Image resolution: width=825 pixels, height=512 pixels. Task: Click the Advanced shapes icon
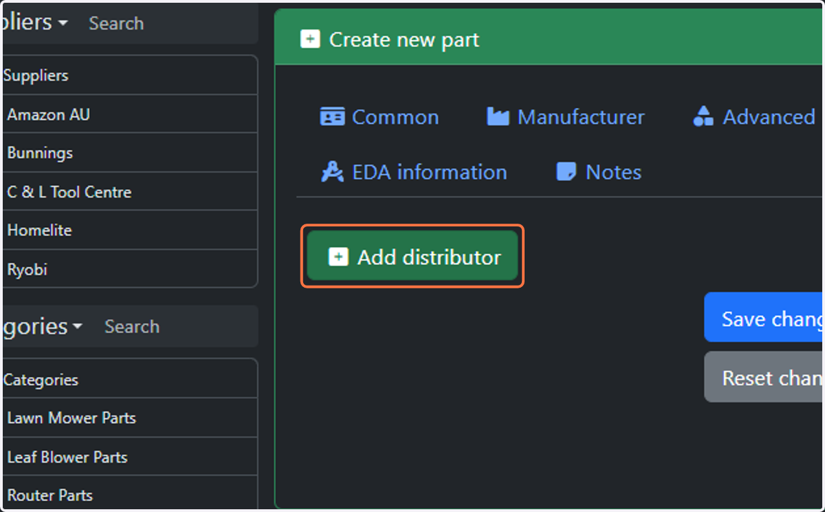pos(703,117)
